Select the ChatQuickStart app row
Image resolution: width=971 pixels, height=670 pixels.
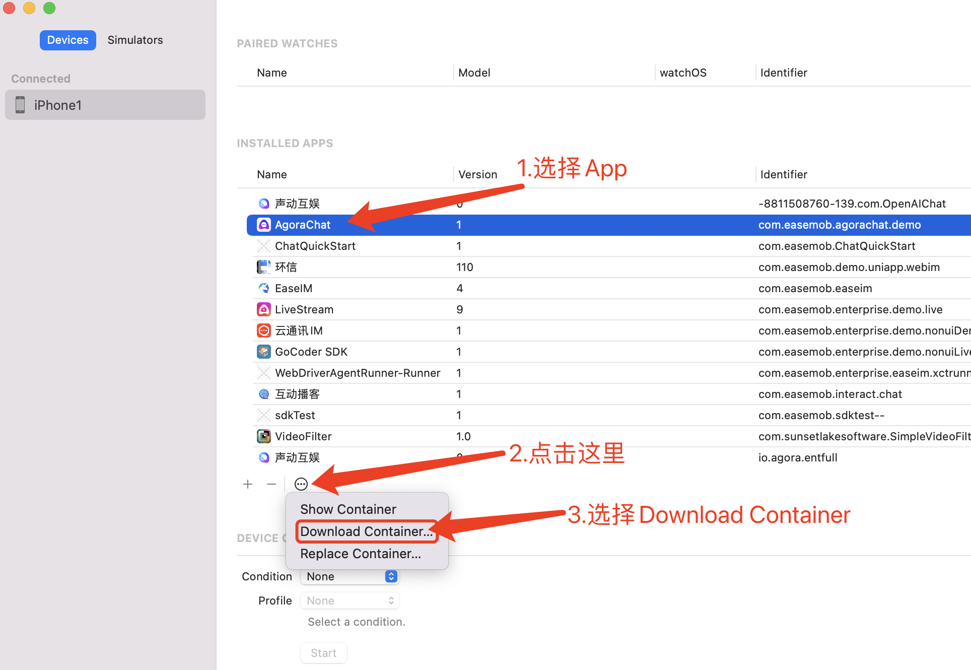point(609,246)
